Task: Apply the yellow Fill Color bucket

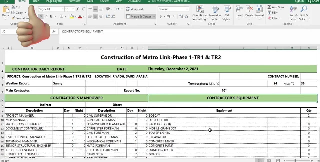Action: tap(72, 16)
